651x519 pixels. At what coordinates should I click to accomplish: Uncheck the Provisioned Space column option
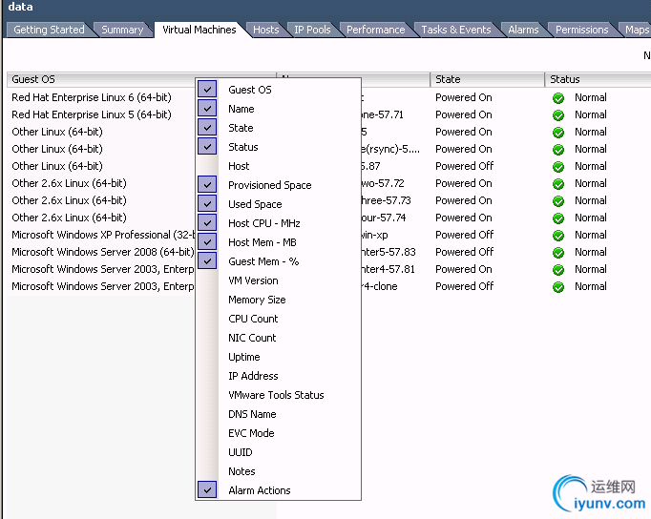(x=207, y=185)
